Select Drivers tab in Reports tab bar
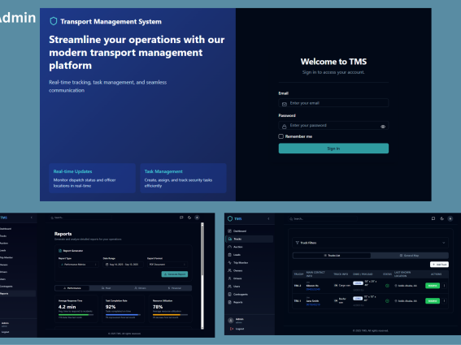Viewport: 461px width, 345px height. pos(140,288)
